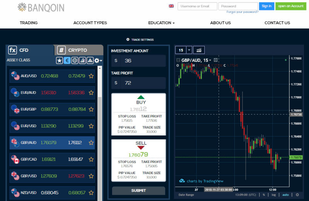Click the BUY panel at 1.76112
Screen dimensions: 309x201
click(139, 114)
